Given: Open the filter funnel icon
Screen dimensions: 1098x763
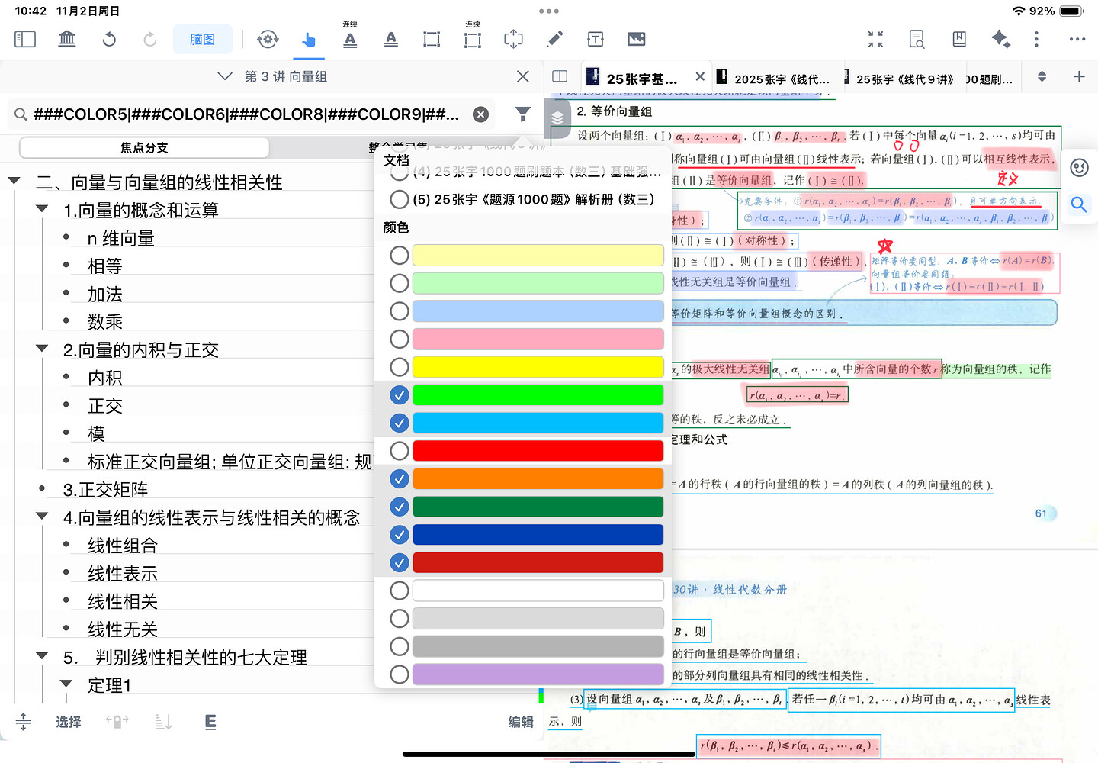Looking at the screenshot, I should tap(522, 114).
